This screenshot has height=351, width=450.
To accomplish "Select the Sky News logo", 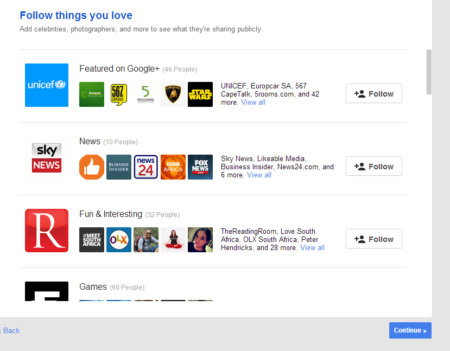I will pos(47,158).
